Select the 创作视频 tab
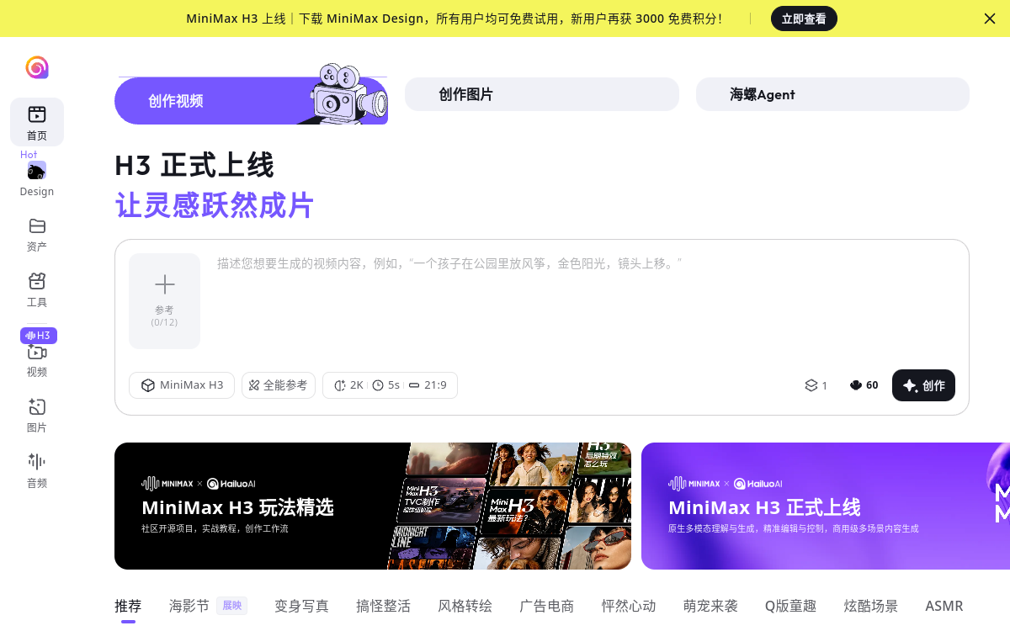 pyautogui.click(x=251, y=101)
